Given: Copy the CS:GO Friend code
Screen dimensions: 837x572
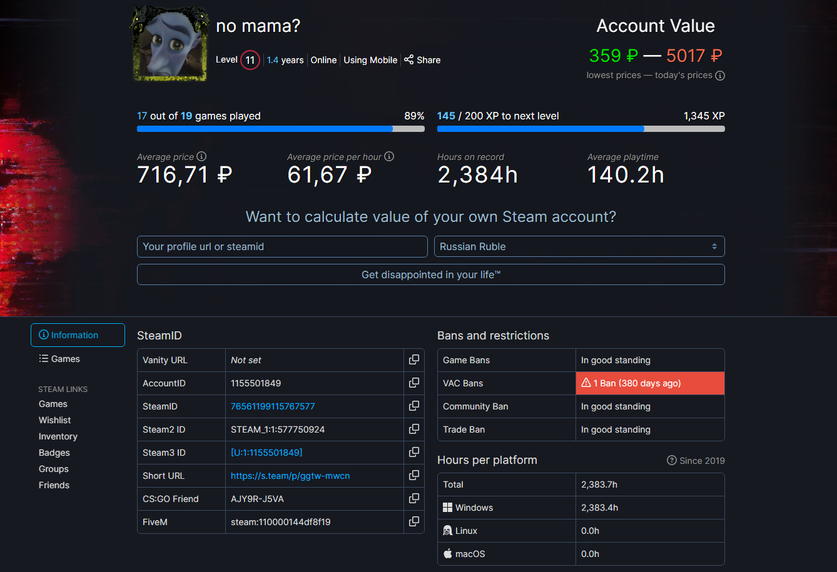Looking at the screenshot, I should click(x=414, y=499).
